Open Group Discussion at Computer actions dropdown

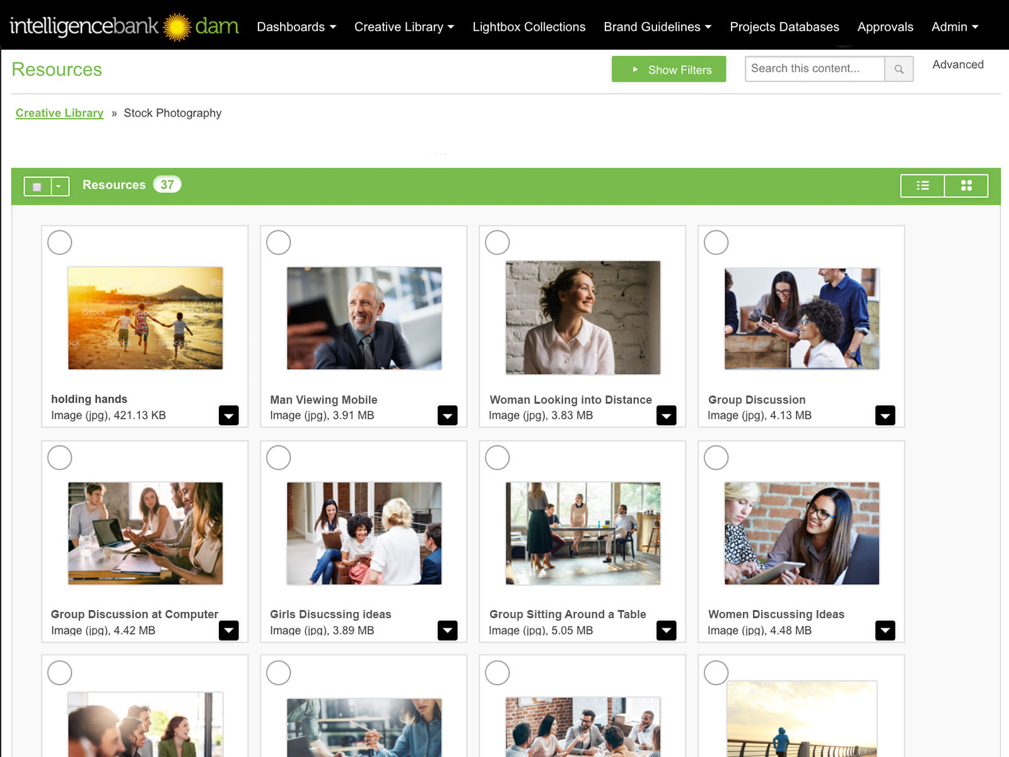(x=229, y=630)
